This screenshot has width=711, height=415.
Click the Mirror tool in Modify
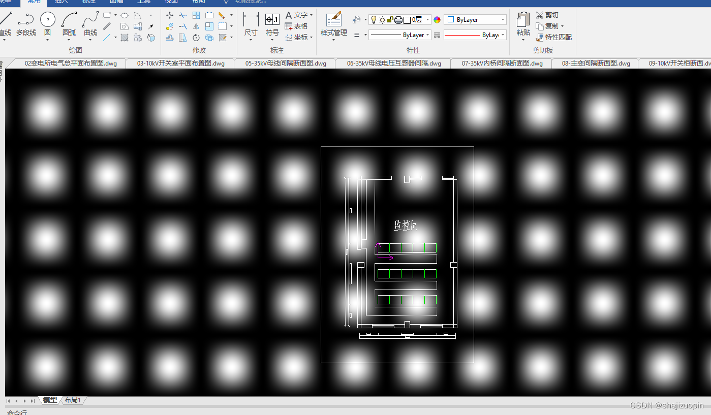pyautogui.click(x=196, y=26)
